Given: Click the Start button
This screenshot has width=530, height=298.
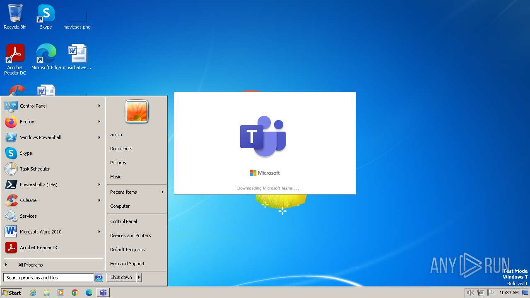Looking at the screenshot, I should tap(12, 293).
